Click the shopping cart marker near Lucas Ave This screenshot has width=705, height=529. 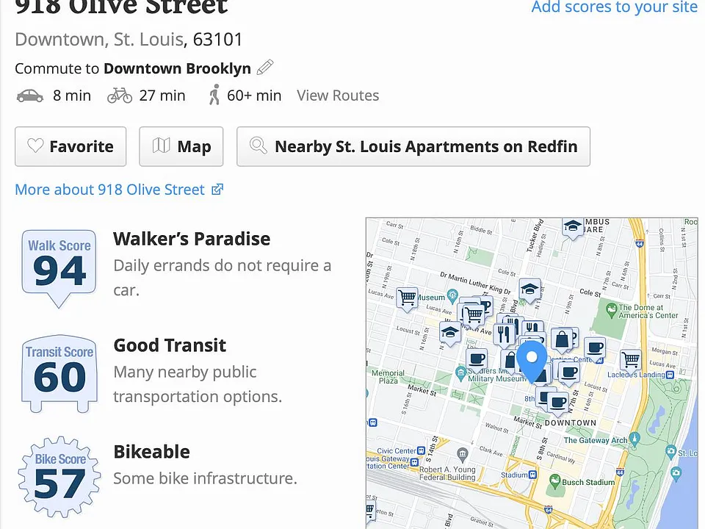pos(407,299)
